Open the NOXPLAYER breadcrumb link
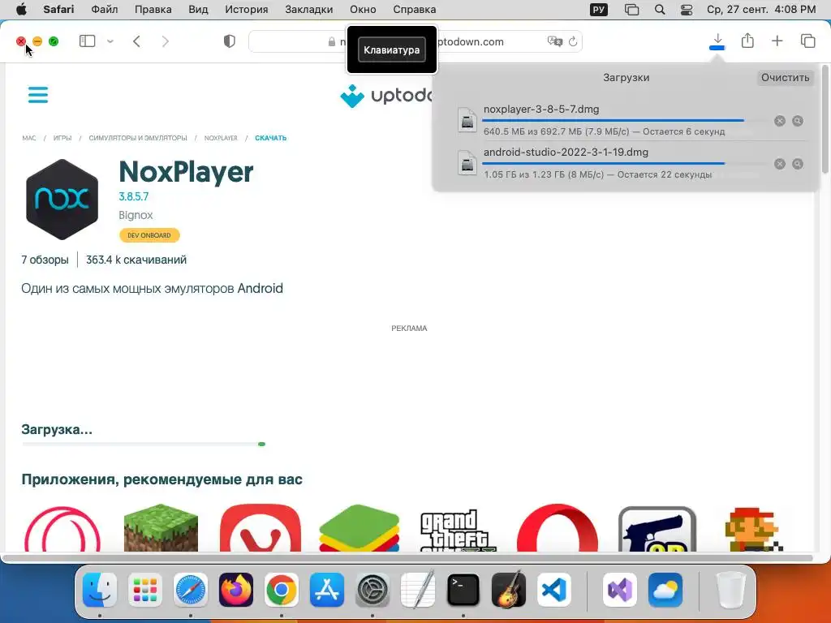The width and height of the screenshot is (831, 623). coord(221,138)
